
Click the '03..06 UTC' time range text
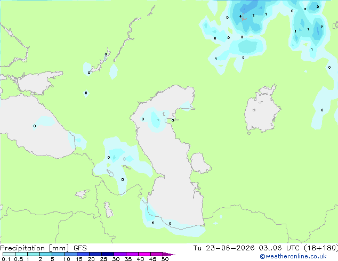tap(279, 248)
